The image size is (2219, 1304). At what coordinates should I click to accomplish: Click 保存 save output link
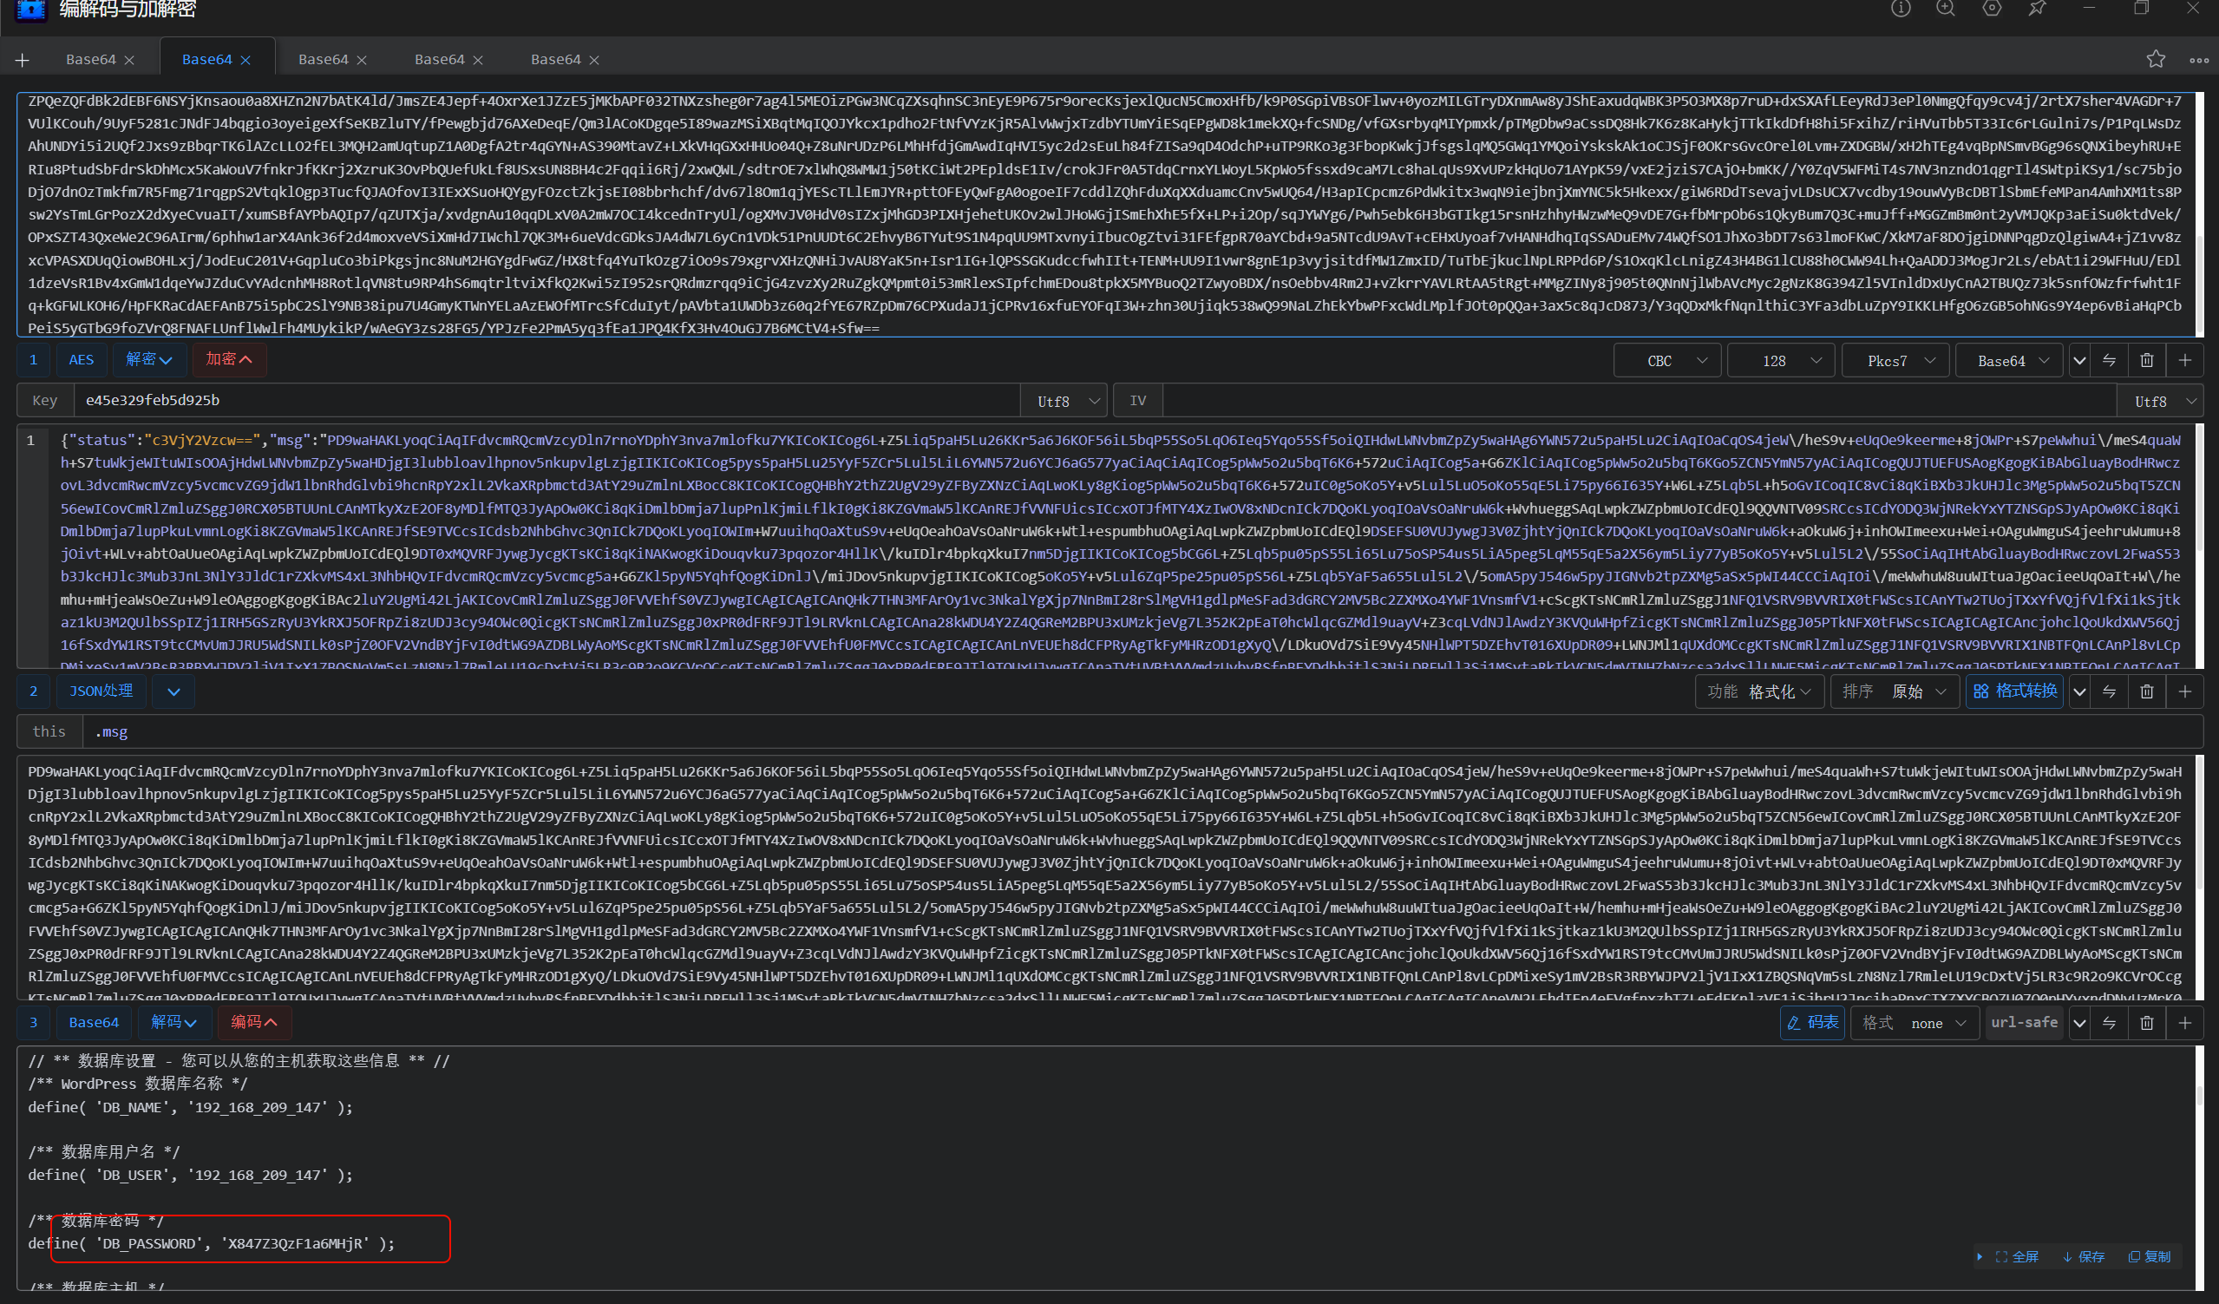(2084, 1256)
